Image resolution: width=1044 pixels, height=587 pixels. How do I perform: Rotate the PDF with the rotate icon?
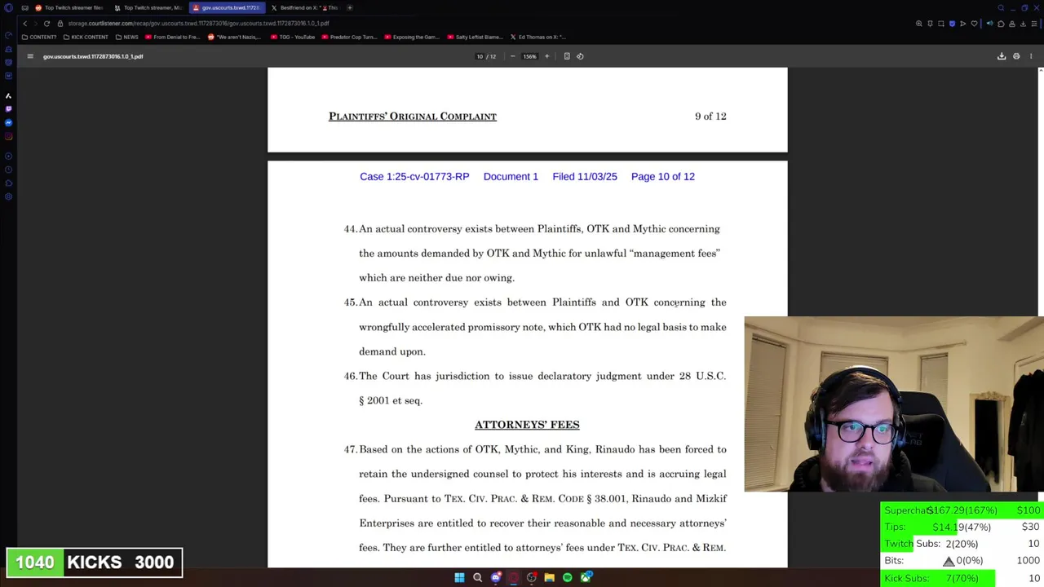pos(580,56)
